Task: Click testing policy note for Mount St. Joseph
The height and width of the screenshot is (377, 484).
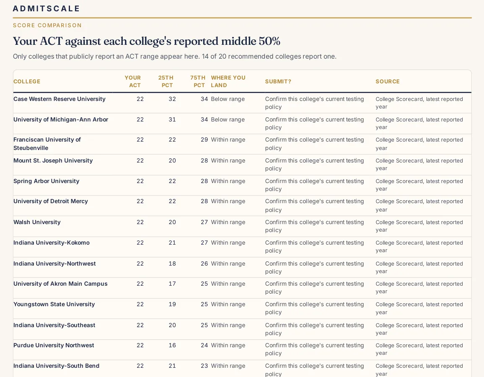Action: (x=315, y=165)
